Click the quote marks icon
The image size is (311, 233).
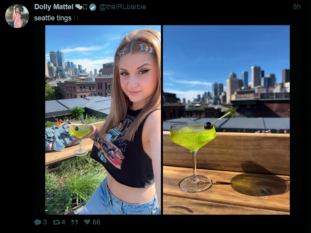(x=74, y=222)
